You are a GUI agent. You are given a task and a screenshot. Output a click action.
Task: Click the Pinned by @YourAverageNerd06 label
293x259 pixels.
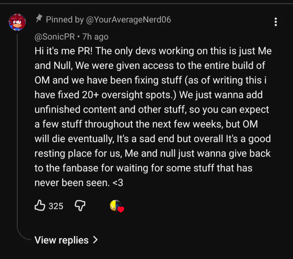tap(108, 20)
